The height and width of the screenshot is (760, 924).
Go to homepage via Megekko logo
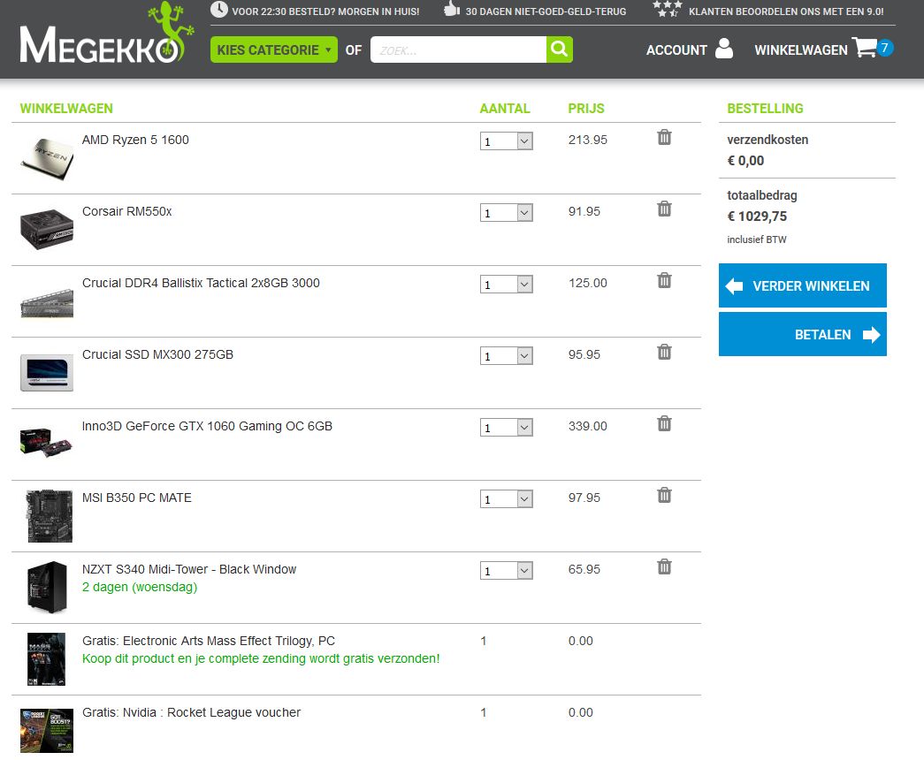(x=107, y=34)
